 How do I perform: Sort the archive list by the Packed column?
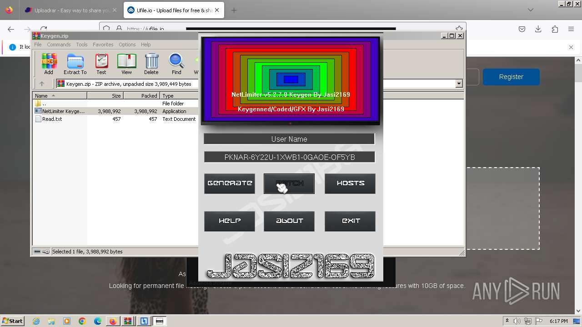click(x=141, y=96)
